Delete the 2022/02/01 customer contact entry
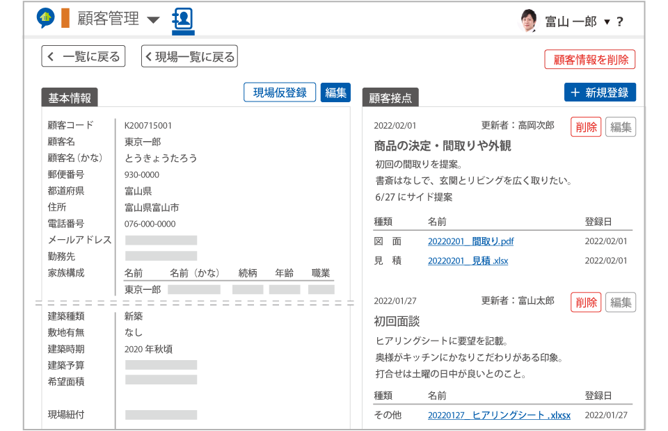This screenshot has width=668, height=431. click(585, 127)
